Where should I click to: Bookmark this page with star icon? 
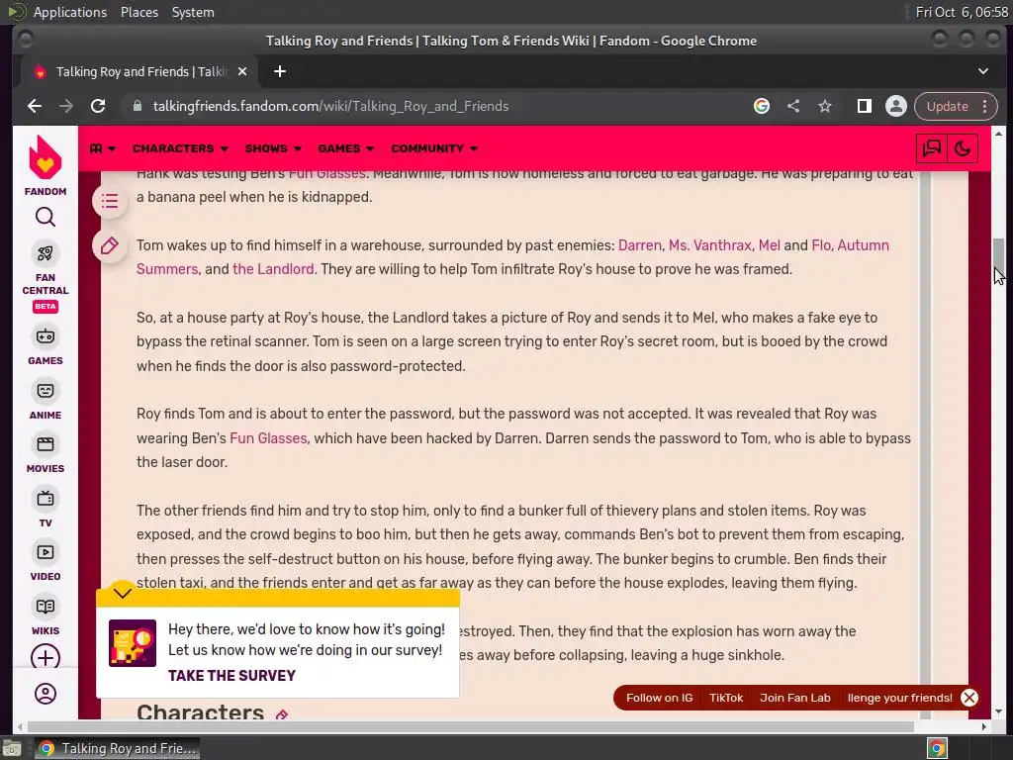[825, 106]
